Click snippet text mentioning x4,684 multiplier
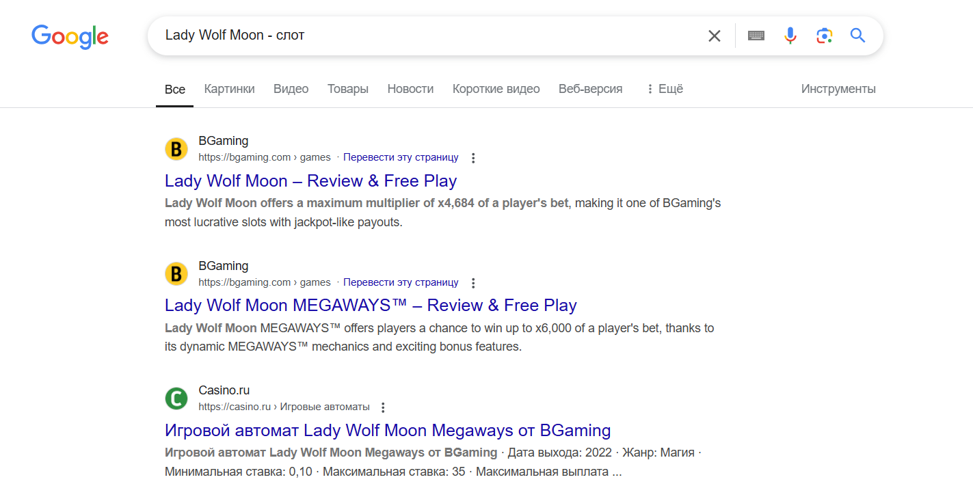The image size is (973, 499). click(443, 213)
